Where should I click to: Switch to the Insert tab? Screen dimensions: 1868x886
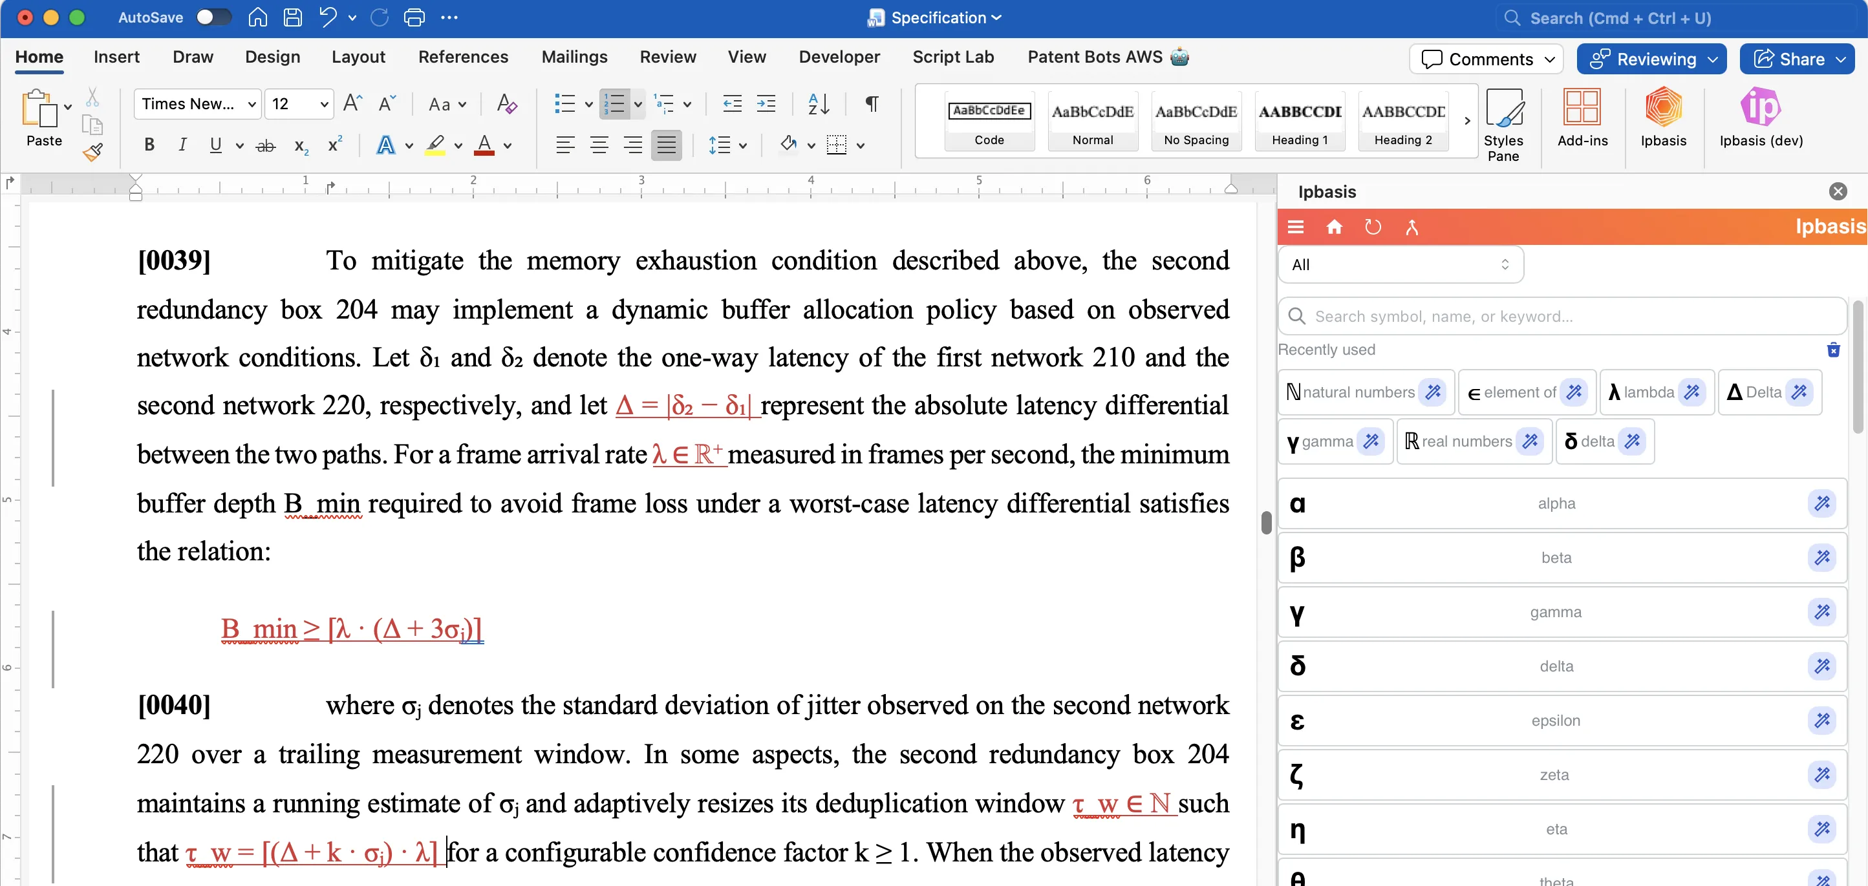coord(116,57)
